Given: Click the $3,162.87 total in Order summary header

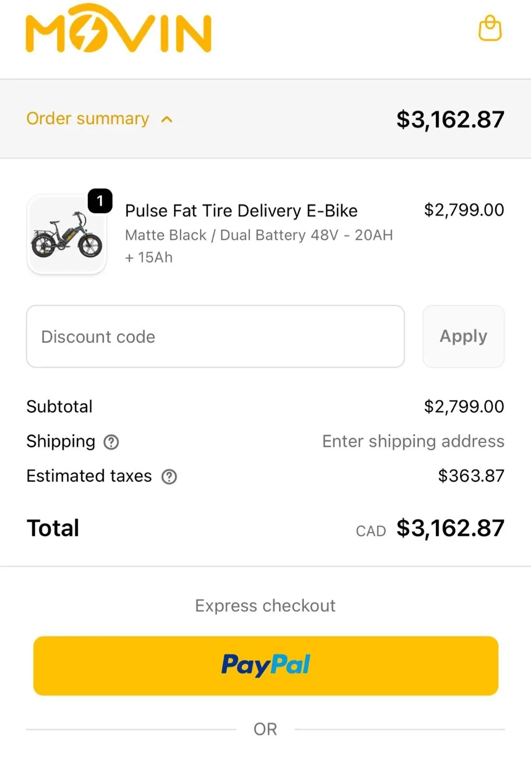Looking at the screenshot, I should click(450, 119).
